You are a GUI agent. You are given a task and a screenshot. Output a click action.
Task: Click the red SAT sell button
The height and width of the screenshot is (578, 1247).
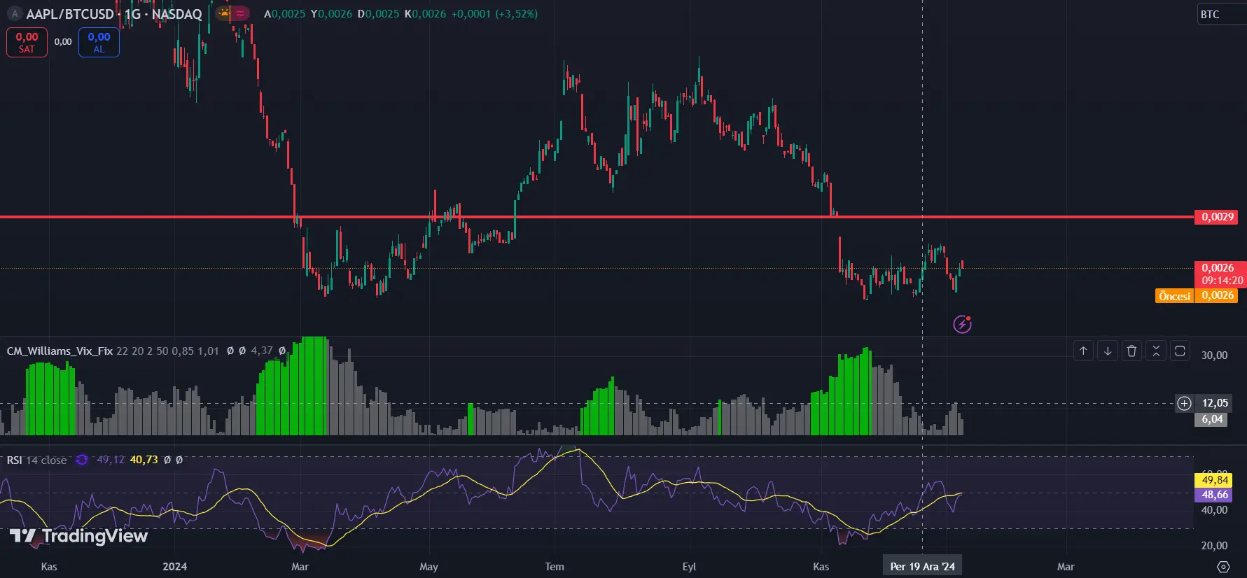click(27, 42)
